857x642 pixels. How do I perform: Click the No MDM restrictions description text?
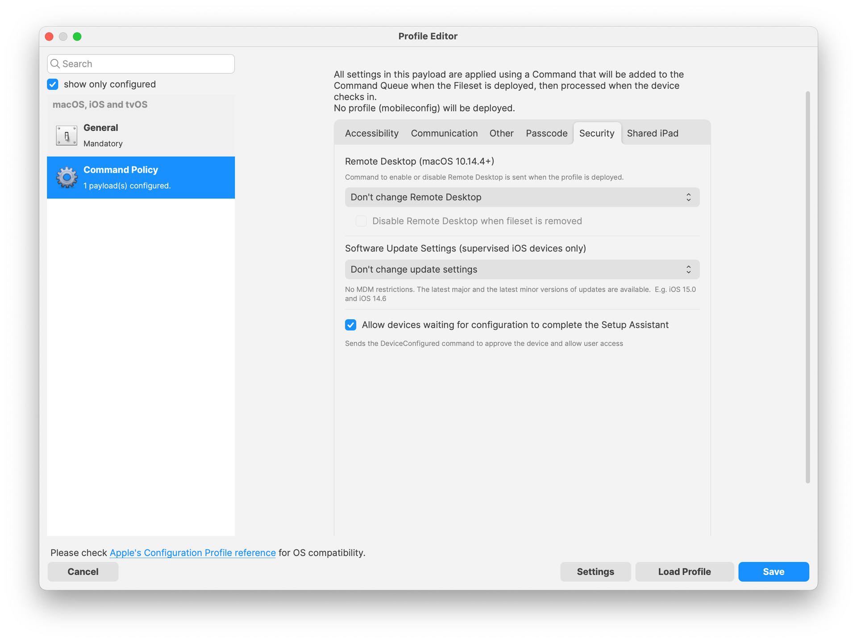tap(520, 294)
